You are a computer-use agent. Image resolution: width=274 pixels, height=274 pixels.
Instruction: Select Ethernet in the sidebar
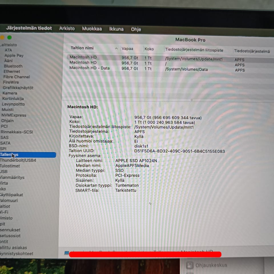click(x=12, y=72)
